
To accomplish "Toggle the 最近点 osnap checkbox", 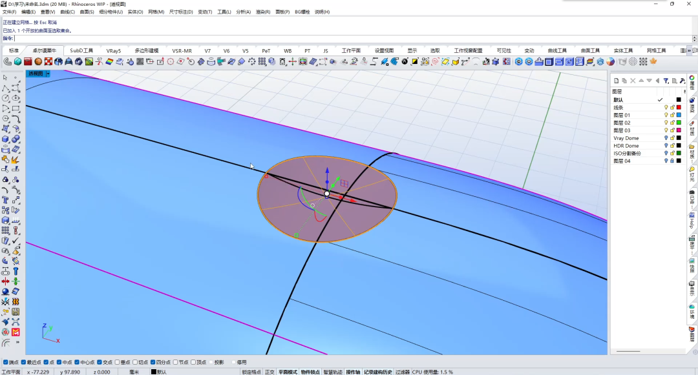I will 24,362.
